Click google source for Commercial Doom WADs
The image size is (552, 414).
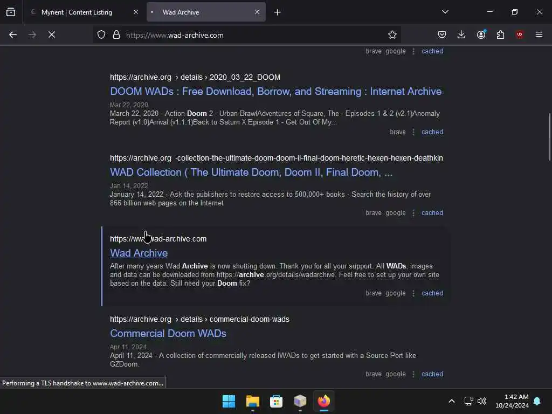(x=395, y=374)
